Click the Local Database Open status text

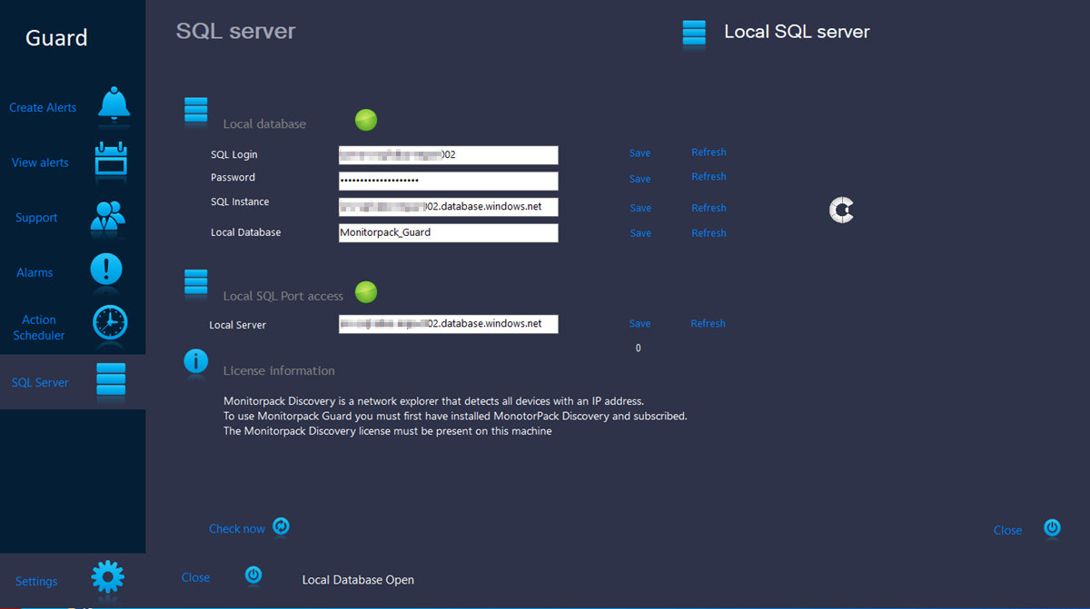tap(358, 580)
